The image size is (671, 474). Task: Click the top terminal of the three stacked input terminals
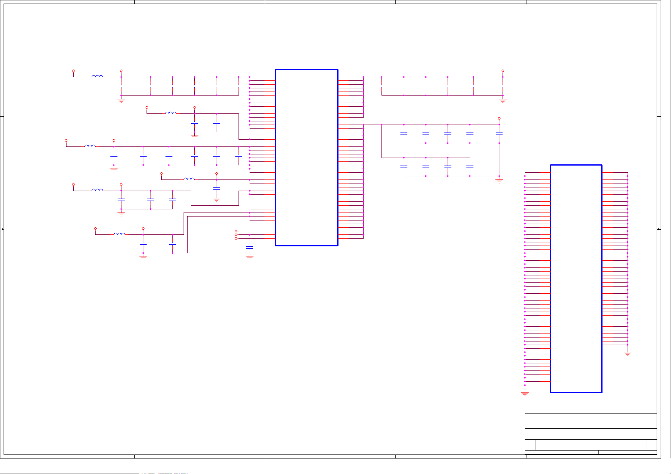pos(236,231)
